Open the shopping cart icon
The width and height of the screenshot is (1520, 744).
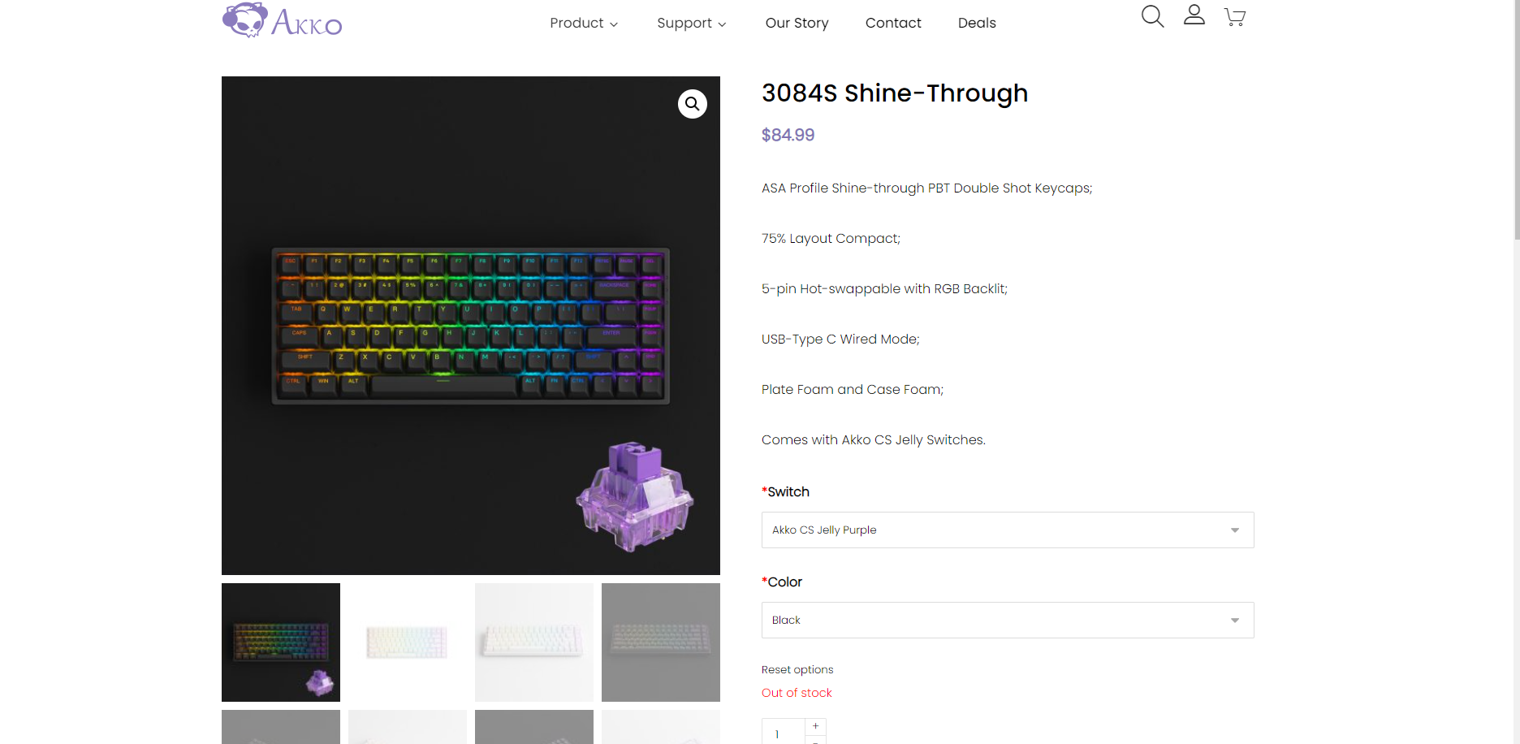(1235, 17)
